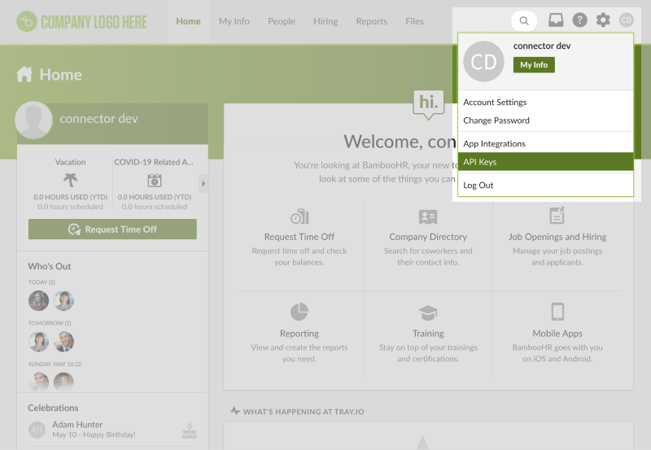Image resolution: width=651 pixels, height=450 pixels.
Task: Click the search magnifier icon
Action: [524, 20]
